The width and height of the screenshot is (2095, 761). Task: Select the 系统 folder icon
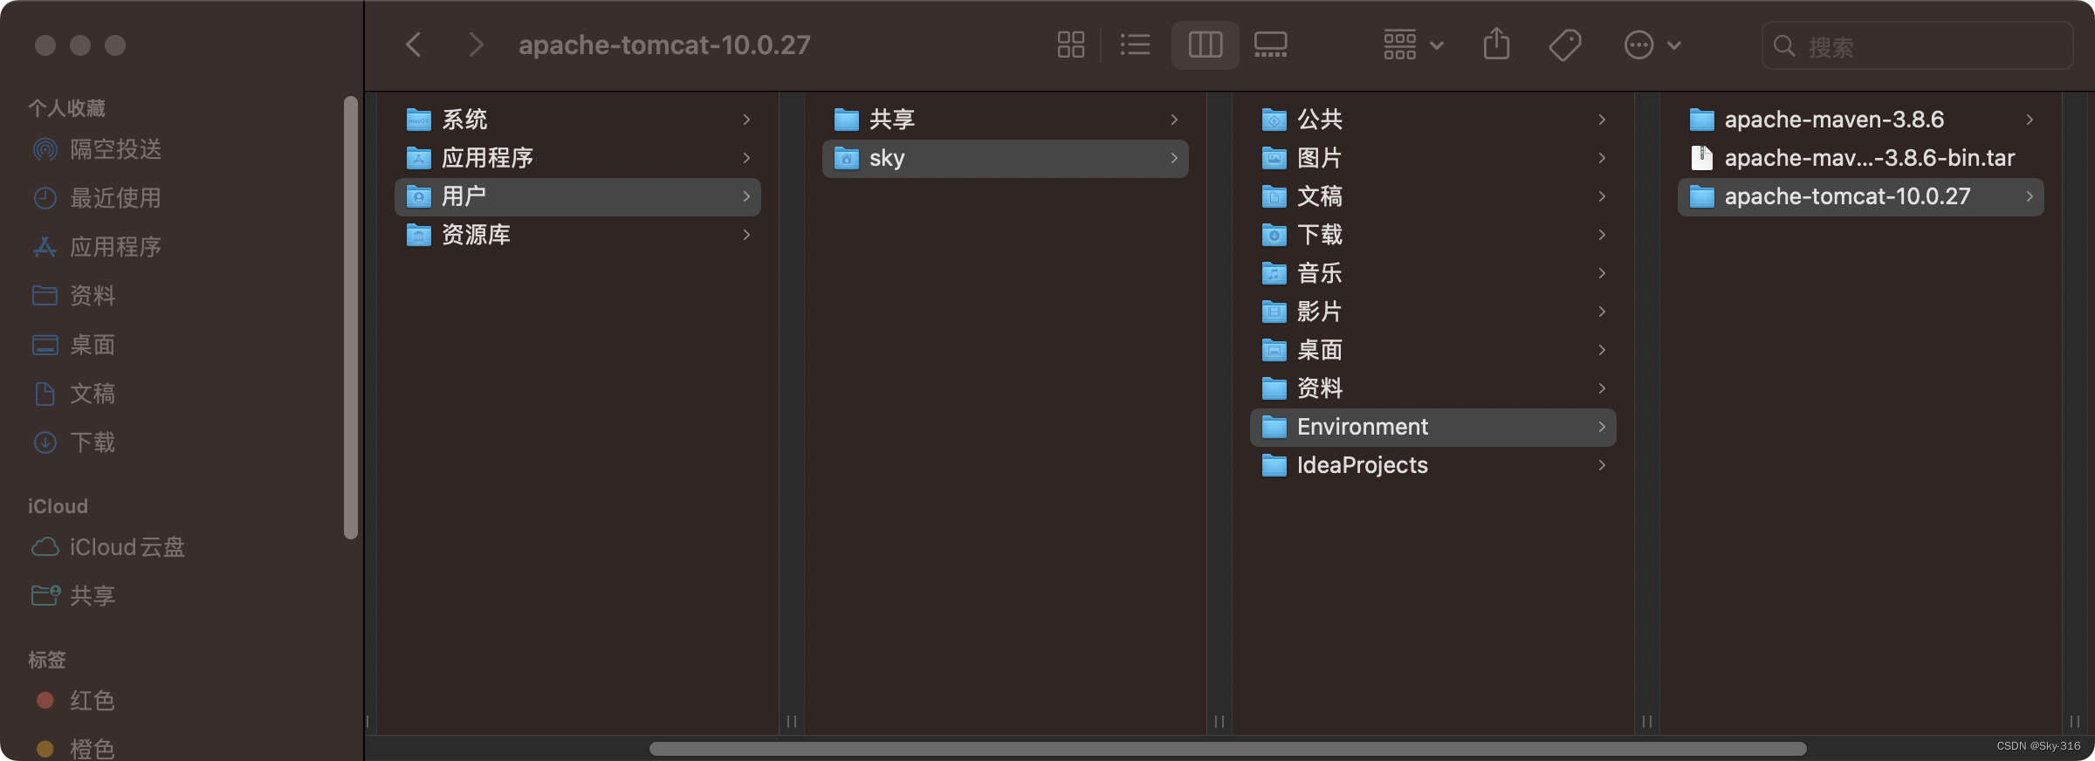pyautogui.click(x=419, y=120)
